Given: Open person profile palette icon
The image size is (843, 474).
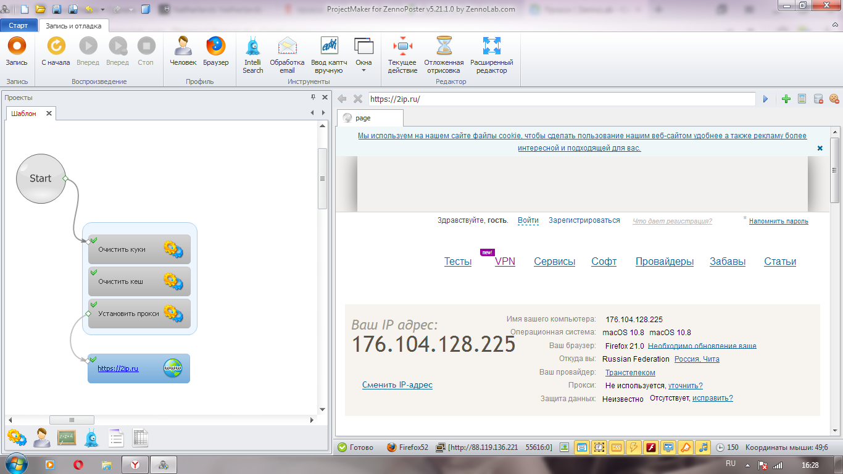Looking at the screenshot, I should point(42,438).
